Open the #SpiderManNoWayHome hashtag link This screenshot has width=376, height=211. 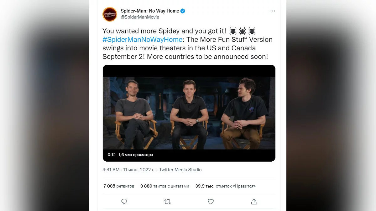tap(142, 40)
